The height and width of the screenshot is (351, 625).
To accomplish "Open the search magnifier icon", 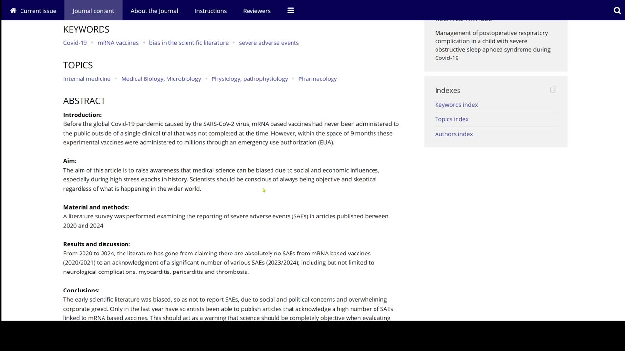I will [x=617, y=11].
